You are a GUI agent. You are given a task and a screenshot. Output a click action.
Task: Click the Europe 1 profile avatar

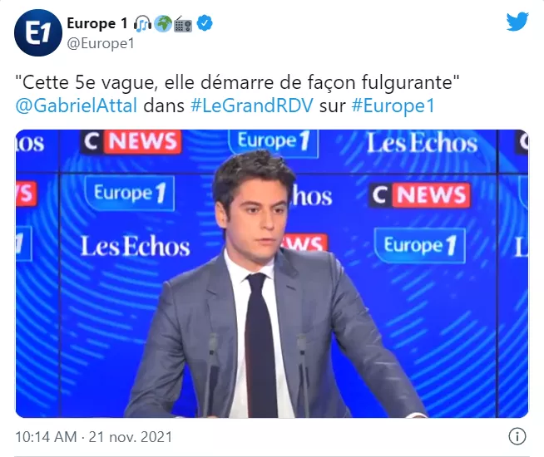pos(38,32)
